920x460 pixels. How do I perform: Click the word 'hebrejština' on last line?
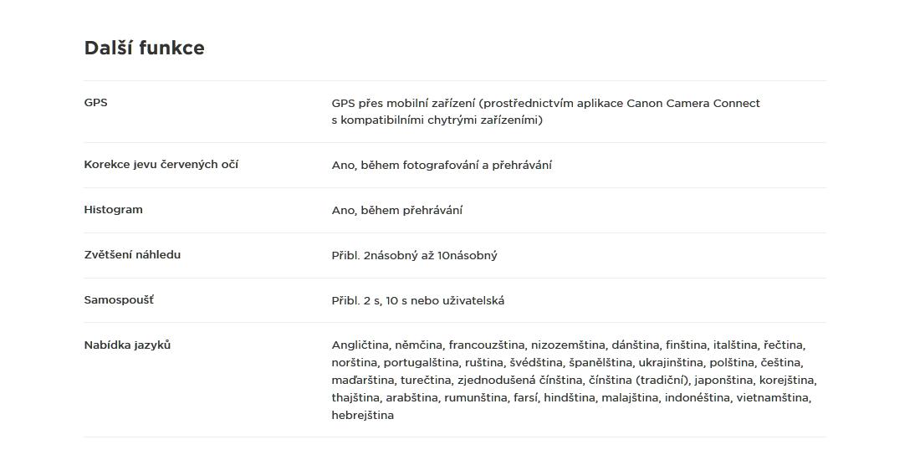(x=363, y=416)
